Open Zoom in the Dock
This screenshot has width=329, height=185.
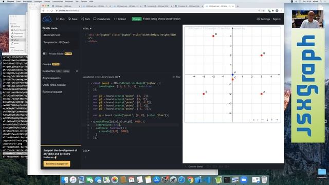pos(244,180)
